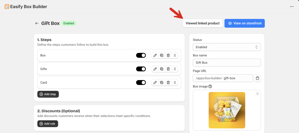
Task: Toggle the Card step off
Action: (141, 82)
